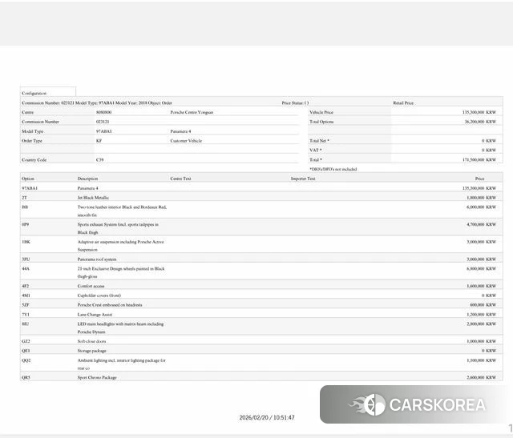Click price 2,800,000 KRW for LED headlights
Image resolution: width=513 pixels, height=438 pixels.
tap(481, 324)
